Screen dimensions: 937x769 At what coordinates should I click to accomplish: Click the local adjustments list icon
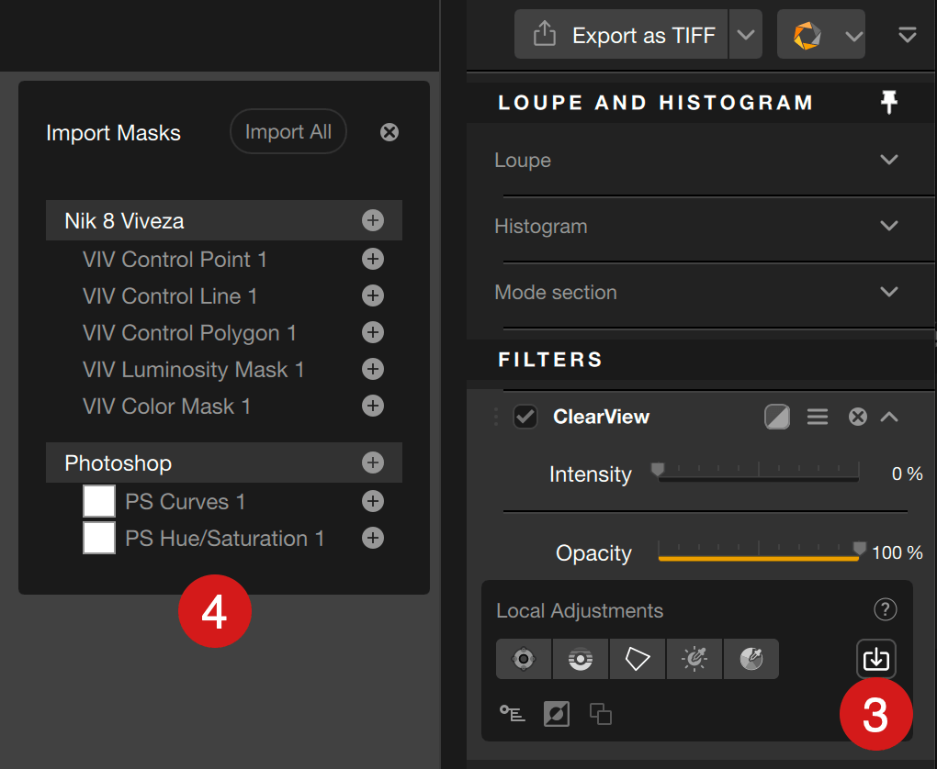(x=512, y=713)
